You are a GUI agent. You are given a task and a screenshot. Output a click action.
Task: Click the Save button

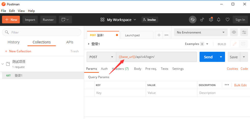coord(234,57)
